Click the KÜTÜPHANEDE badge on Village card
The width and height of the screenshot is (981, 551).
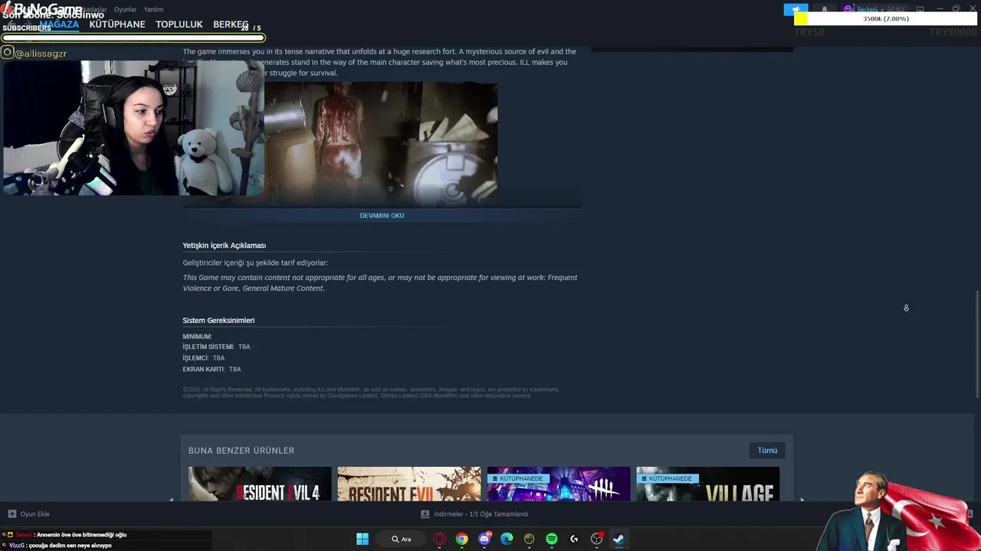[x=668, y=478]
